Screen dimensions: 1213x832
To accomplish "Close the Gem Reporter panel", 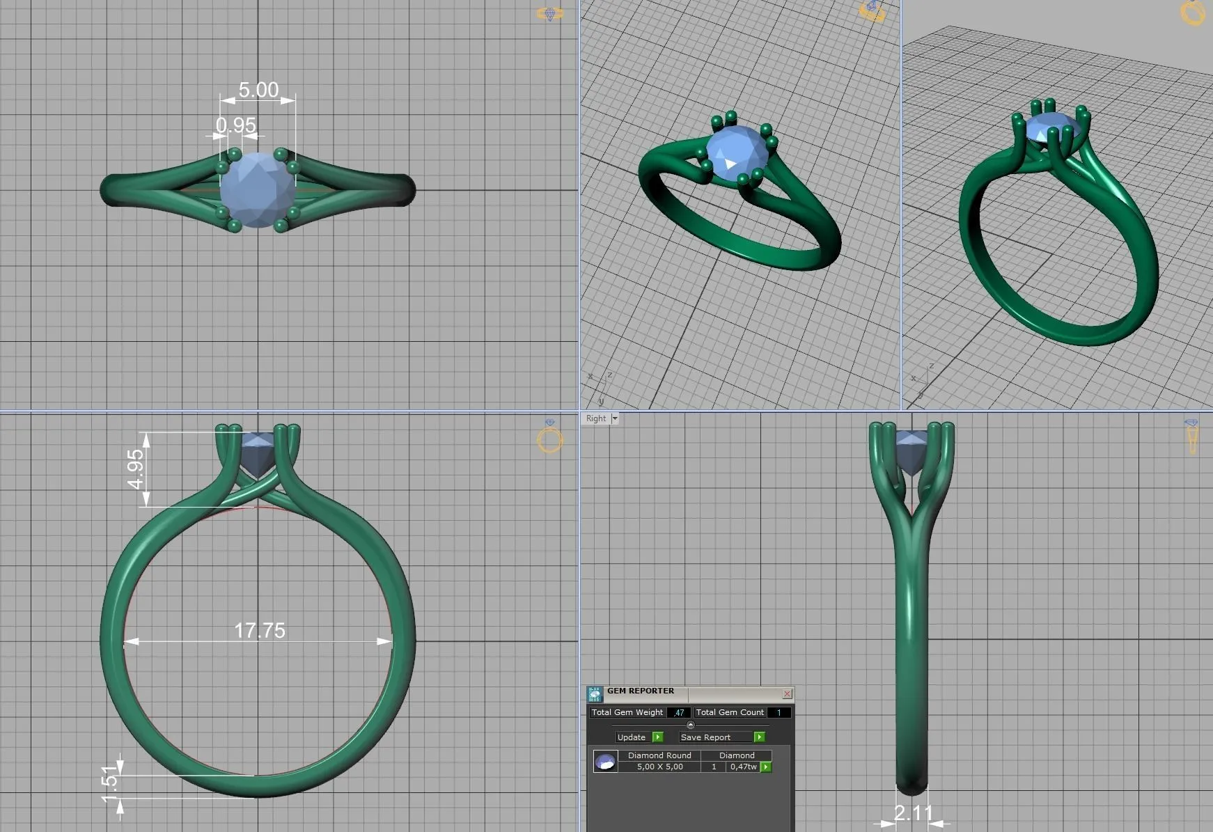I will 787,693.
